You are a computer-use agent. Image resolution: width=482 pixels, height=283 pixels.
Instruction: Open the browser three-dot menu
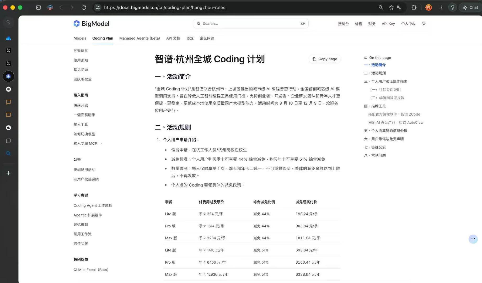click(441, 8)
